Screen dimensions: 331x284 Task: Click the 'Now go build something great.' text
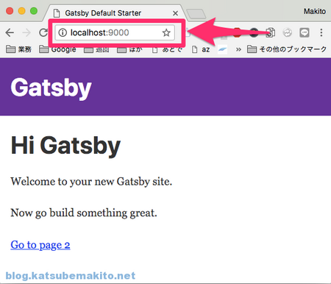(x=84, y=213)
